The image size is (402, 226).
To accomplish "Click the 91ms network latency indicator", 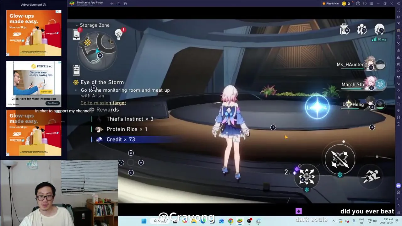I will click(379, 40).
